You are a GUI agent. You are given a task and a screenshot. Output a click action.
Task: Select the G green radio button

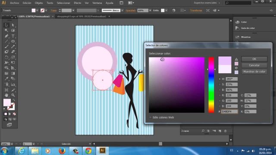[220, 101]
